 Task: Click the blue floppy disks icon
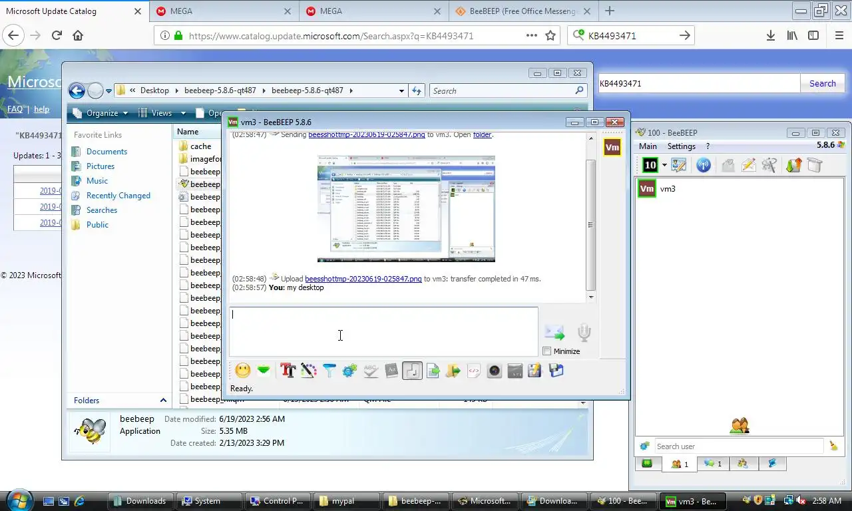pyautogui.click(x=556, y=371)
